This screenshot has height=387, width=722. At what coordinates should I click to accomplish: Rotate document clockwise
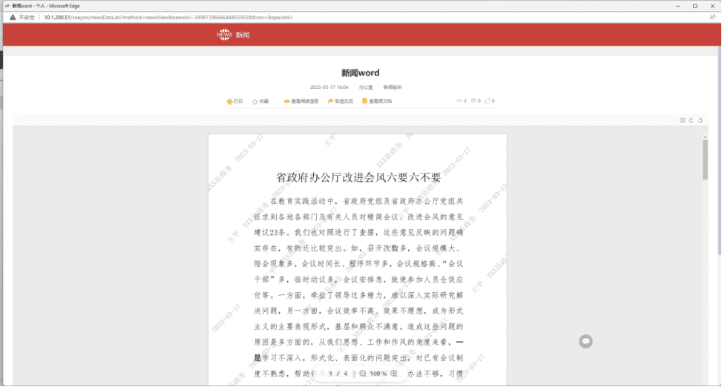(x=691, y=120)
